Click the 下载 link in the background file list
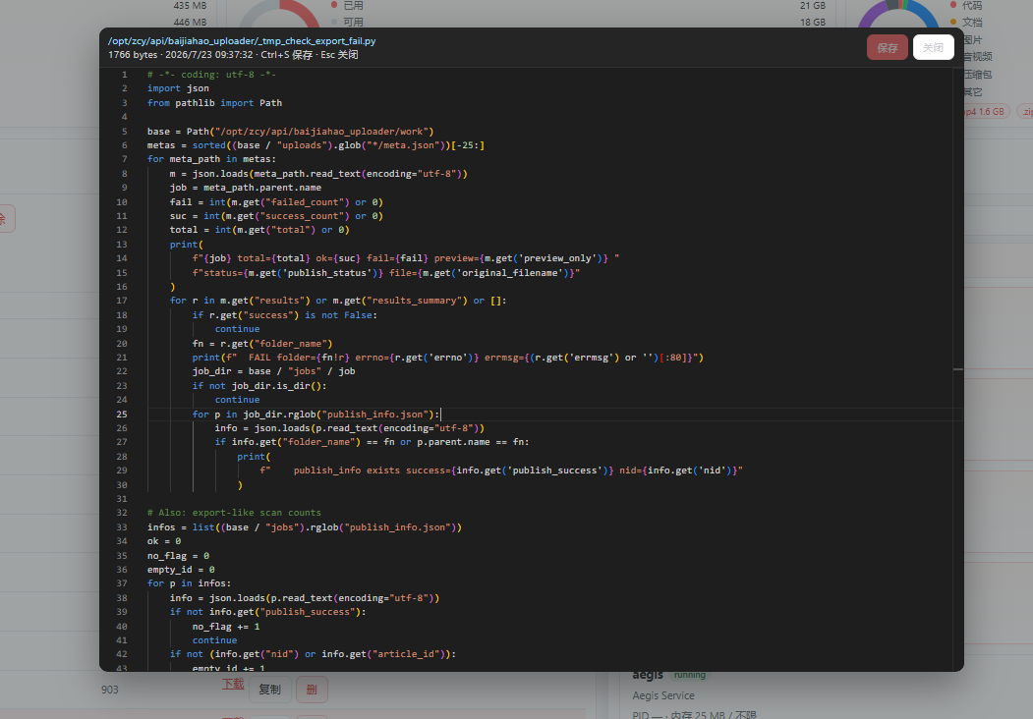Viewport: 1033px width, 719px height. point(233,684)
